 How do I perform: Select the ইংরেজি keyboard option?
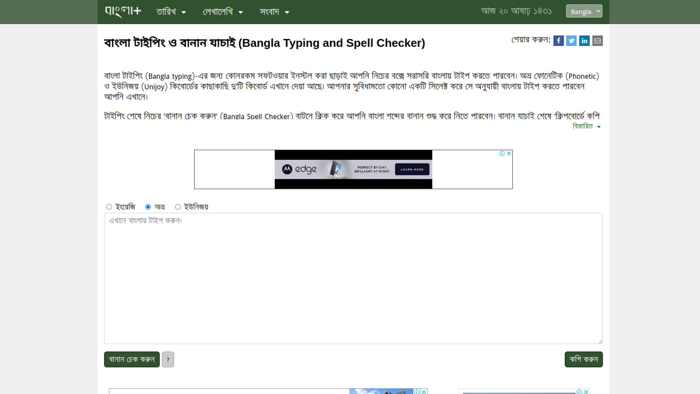109,206
